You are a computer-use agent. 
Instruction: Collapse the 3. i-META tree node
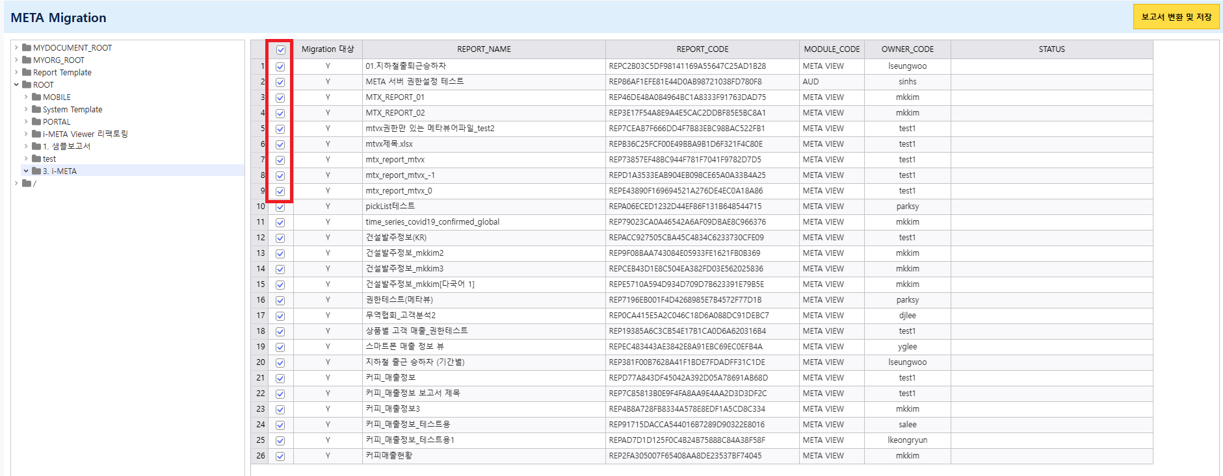pyautogui.click(x=26, y=171)
